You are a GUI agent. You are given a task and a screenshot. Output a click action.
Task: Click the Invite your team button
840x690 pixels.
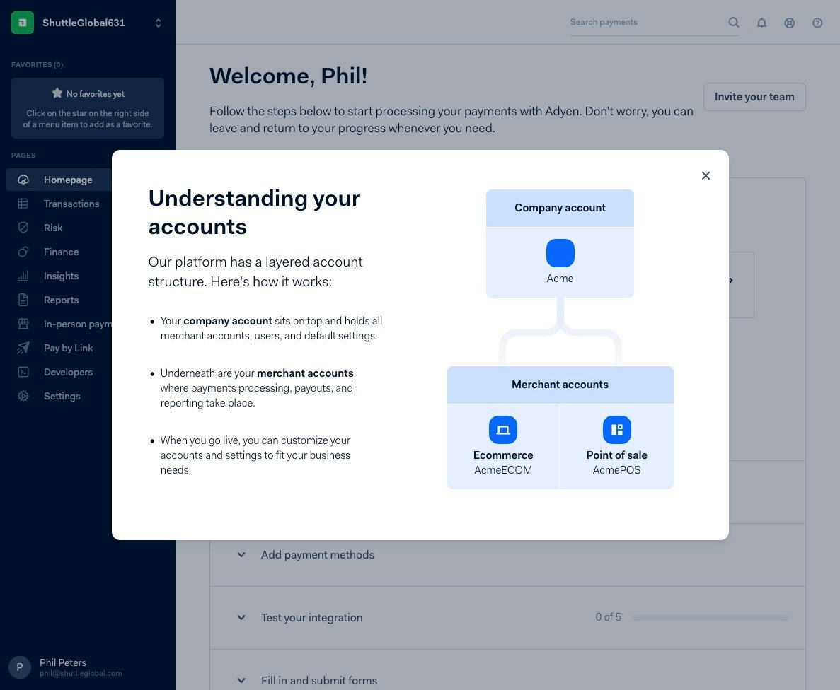point(754,97)
